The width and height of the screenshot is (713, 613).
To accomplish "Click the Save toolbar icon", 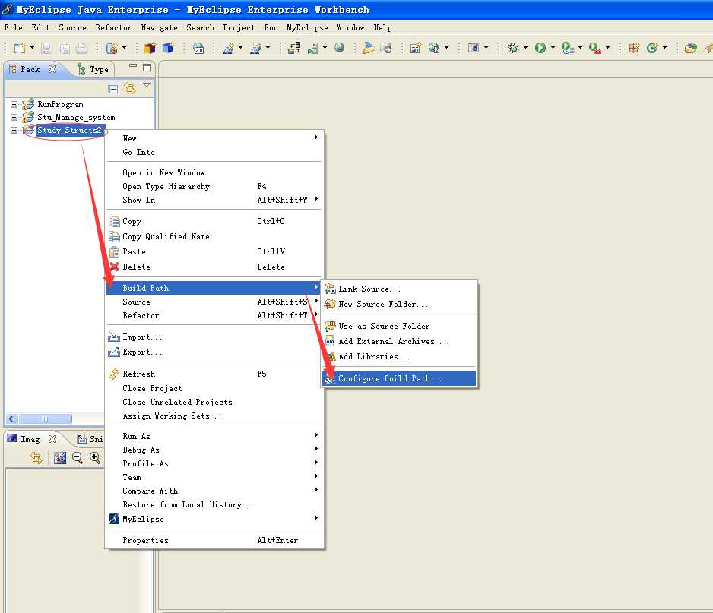I will click(x=46, y=48).
